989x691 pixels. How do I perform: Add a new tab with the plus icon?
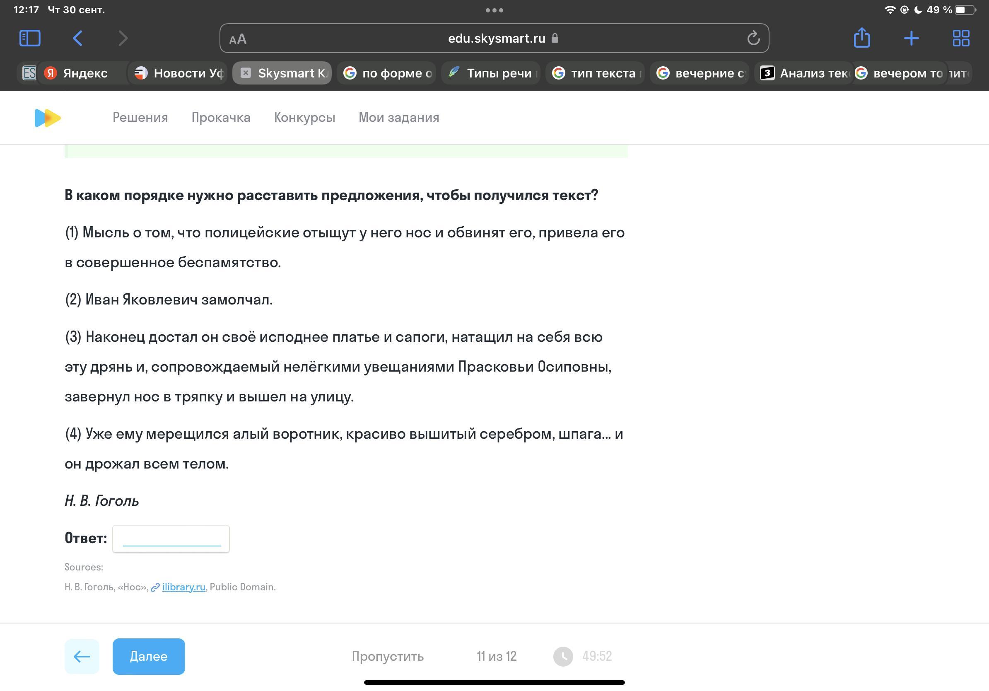[911, 39]
